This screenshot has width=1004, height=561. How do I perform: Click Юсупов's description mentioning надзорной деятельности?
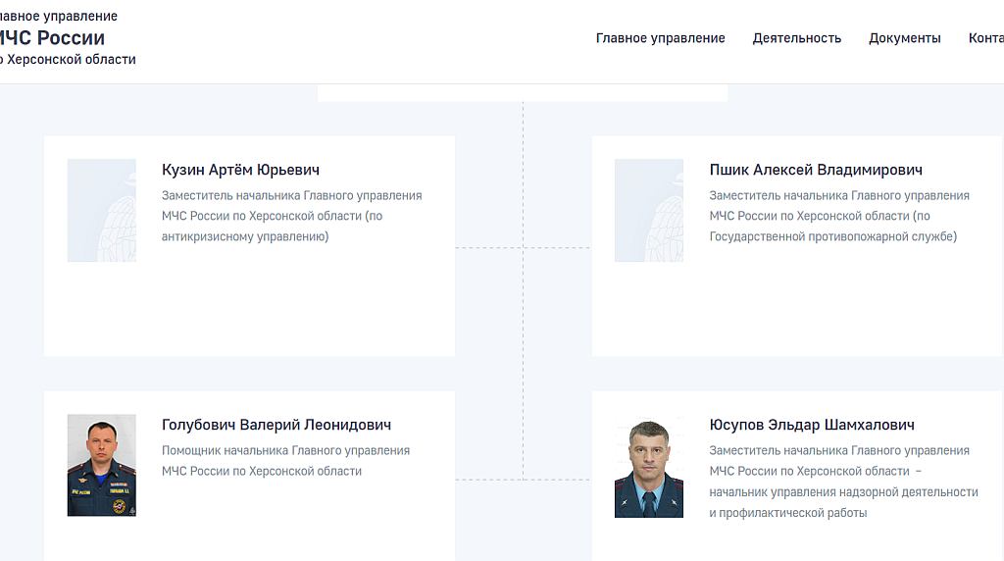point(843,482)
